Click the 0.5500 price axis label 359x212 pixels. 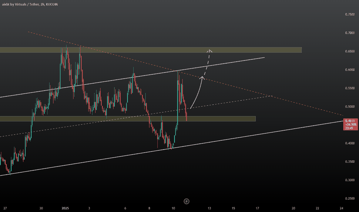click(x=350, y=88)
